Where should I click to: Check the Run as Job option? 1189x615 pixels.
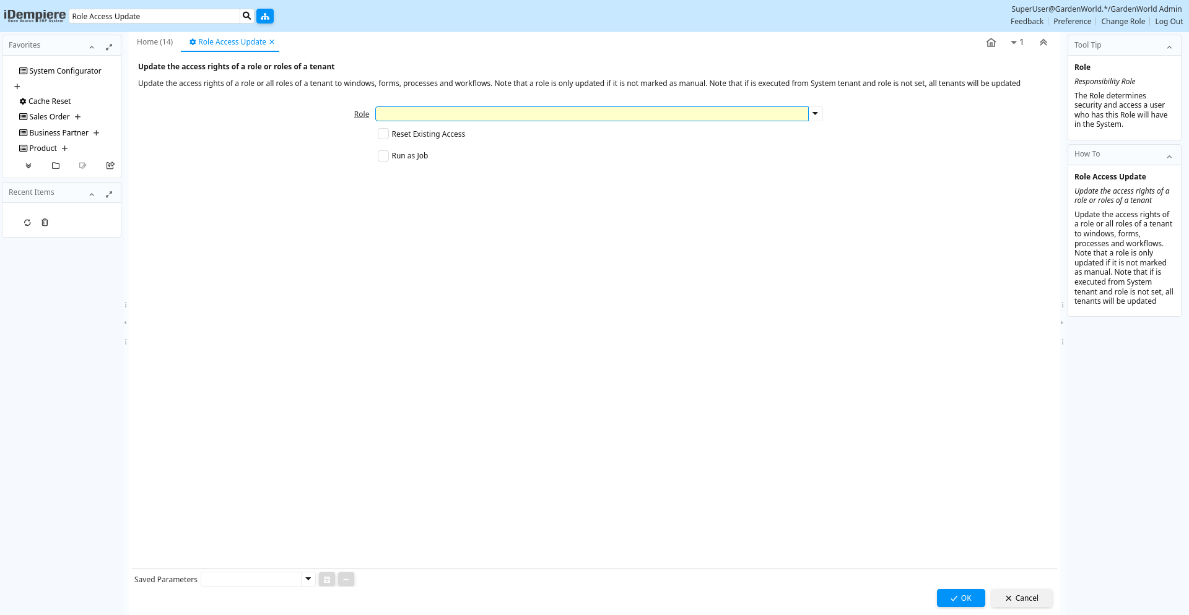point(383,156)
